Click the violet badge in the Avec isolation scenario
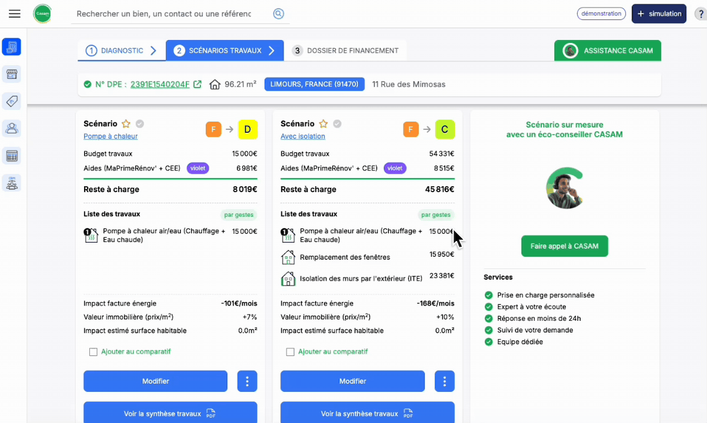Image resolution: width=707 pixels, height=423 pixels. pyautogui.click(x=395, y=168)
